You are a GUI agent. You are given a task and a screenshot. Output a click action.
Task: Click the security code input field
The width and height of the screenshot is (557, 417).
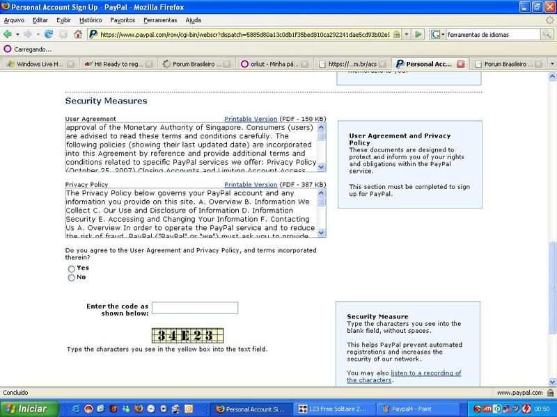click(x=195, y=308)
